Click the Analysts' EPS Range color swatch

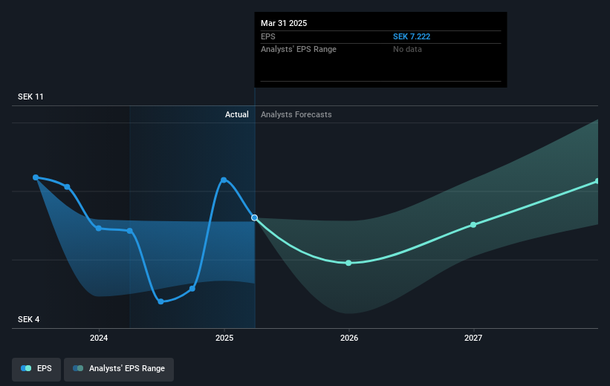(x=78, y=368)
